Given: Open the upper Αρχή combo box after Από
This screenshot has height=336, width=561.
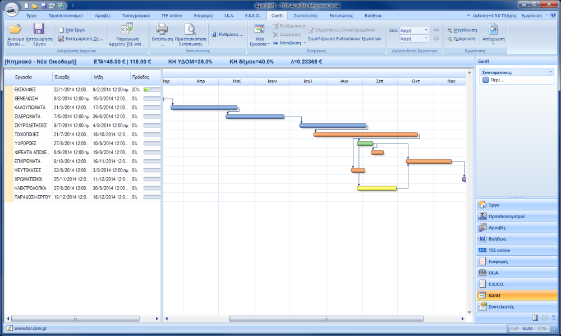Looking at the screenshot, I should (414, 30).
